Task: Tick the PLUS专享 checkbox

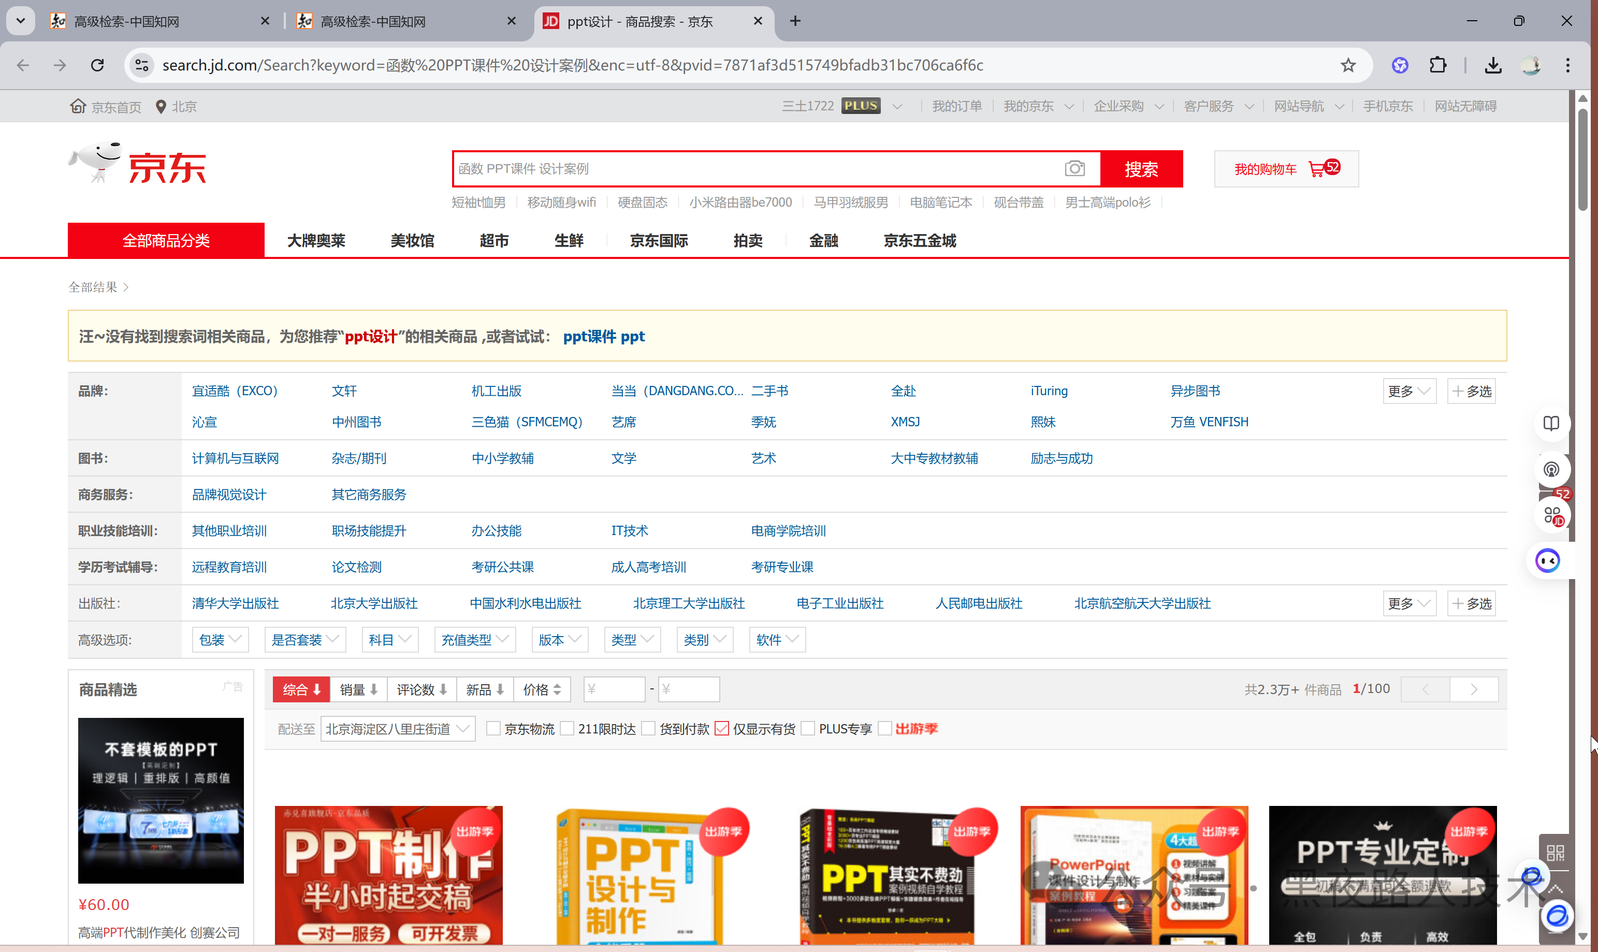Action: click(808, 729)
